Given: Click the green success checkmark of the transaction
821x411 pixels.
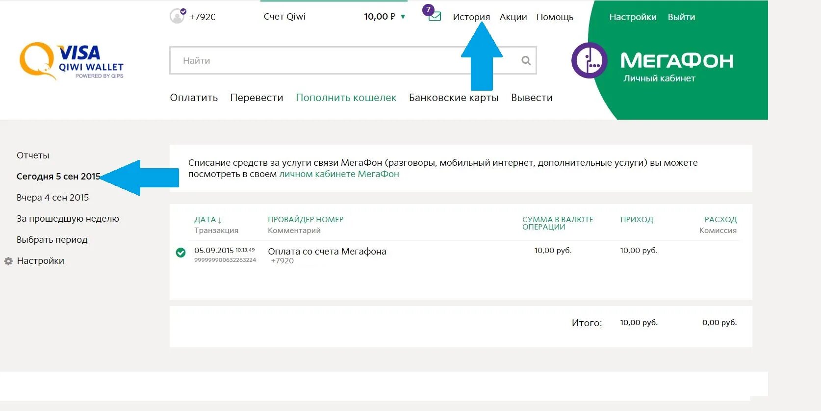Looking at the screenshot, I should pyautogui.click(x=181, y=253).
